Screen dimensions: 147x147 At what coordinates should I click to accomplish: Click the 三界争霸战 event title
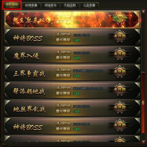[29, 74]
